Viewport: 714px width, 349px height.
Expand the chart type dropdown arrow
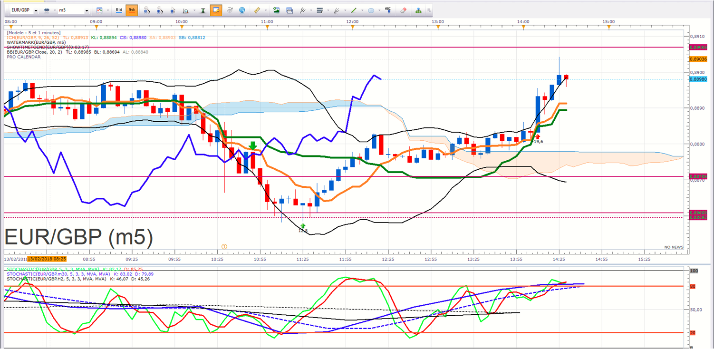[x=108, y=10]
